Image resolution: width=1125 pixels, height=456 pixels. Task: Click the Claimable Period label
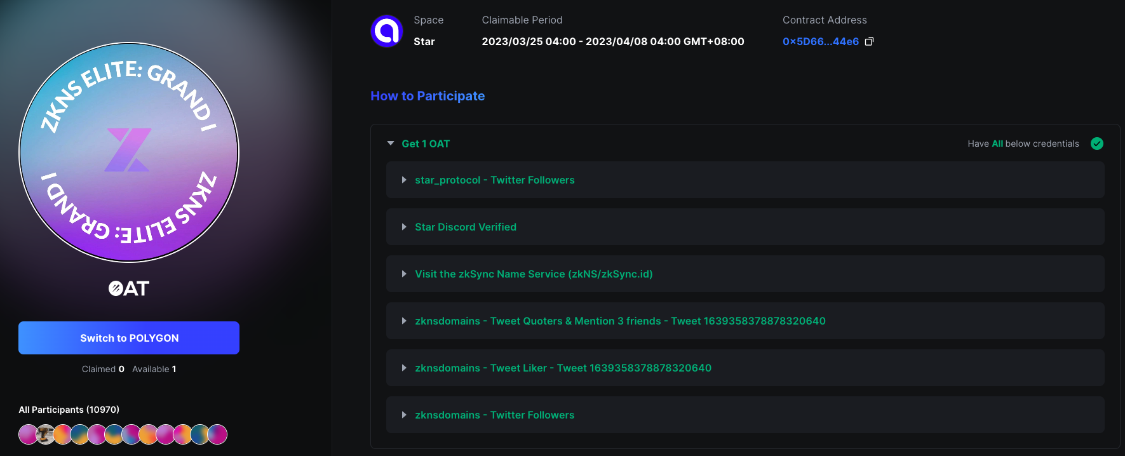[522, 20]
